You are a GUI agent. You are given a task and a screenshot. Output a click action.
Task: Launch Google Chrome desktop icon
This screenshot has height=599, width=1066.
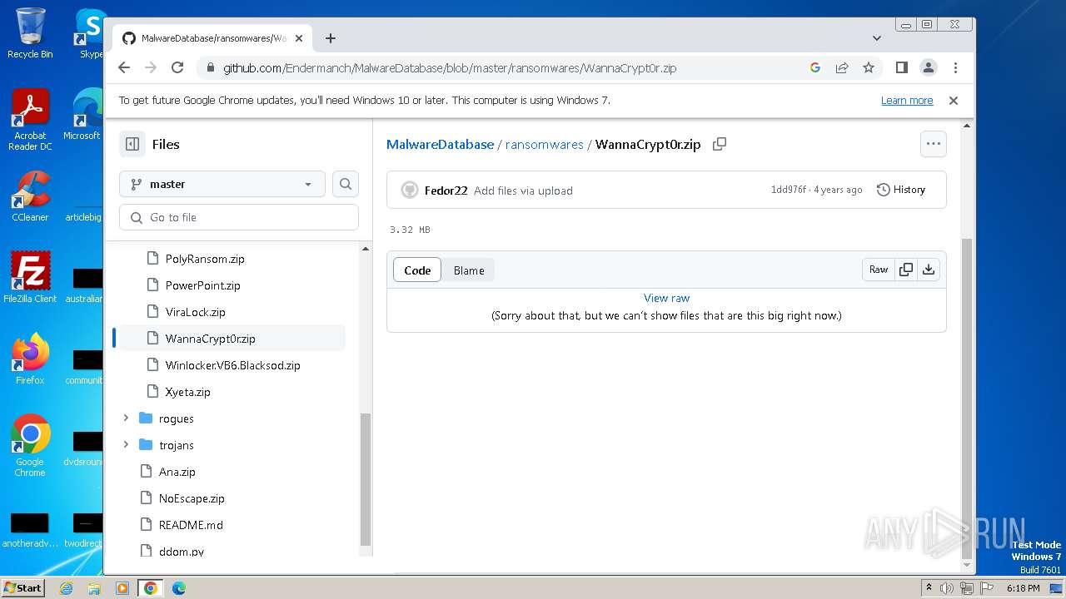click(x=30, y=445)
